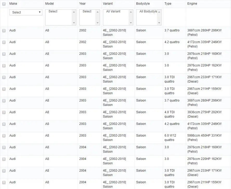Image resolution: width=231 pixels, height=189 pixels.
Task: Click the down arrow of the Bodystyle list scrollbar
Action: [x=159, y=23]
